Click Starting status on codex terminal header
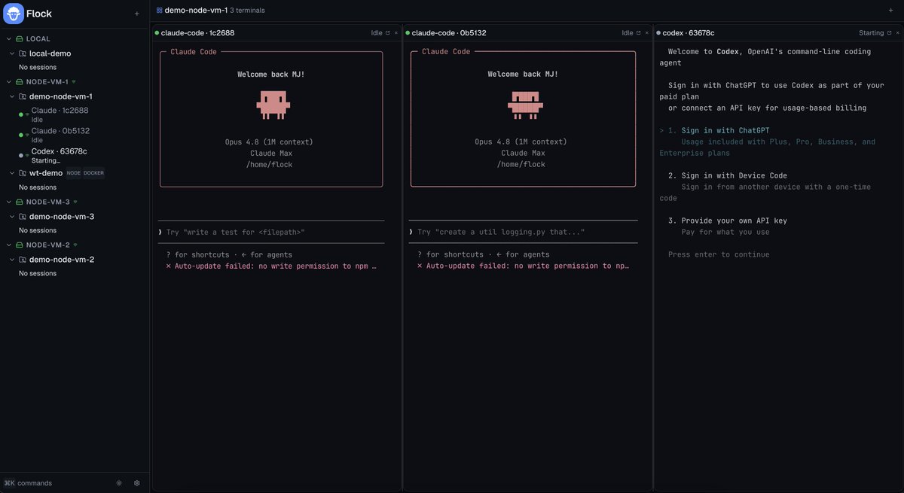 pos(872,33)
